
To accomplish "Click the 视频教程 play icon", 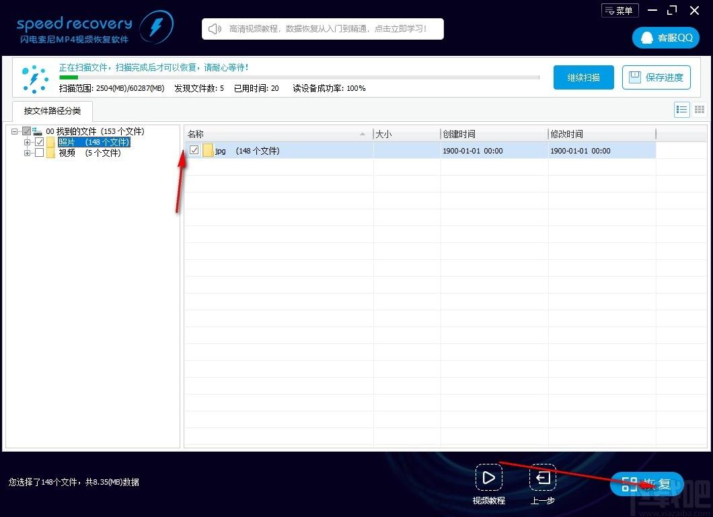I will 489,477.
